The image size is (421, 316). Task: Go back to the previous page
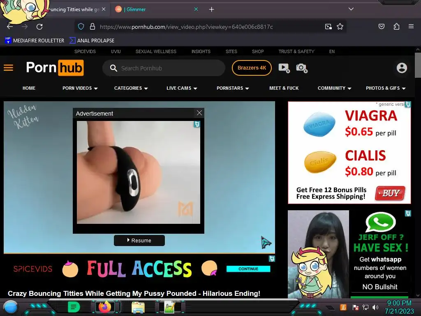pyautogui.click(x=10, y=27)
